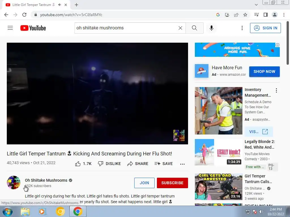Open the SHARE arrow option

tap(138, 164)
